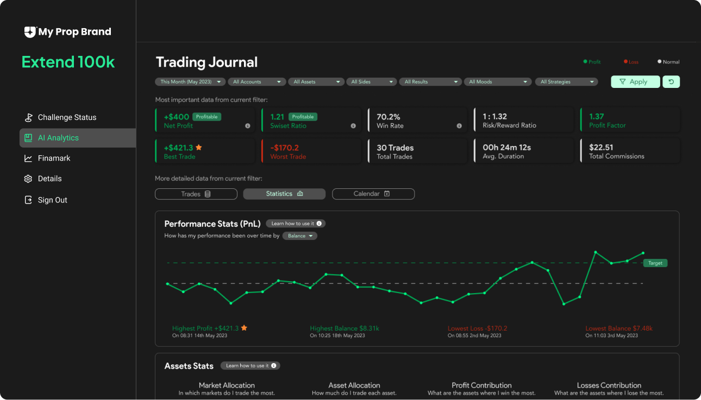Click the Challenge Status flag icon
Viewport: 701px width, 400px height.
pyautogui.click(x=28, y=117)
